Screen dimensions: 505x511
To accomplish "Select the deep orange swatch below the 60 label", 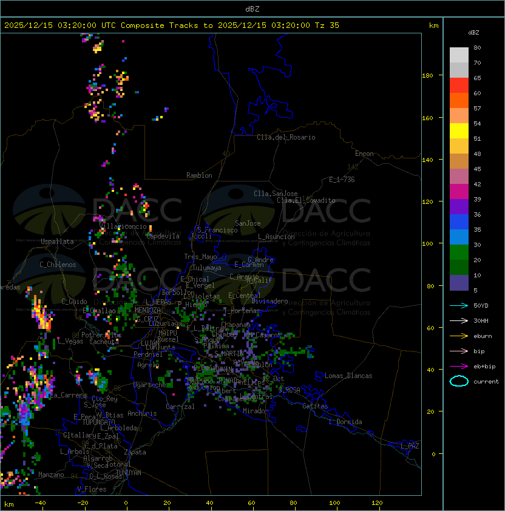I will [x=459, y=100].
